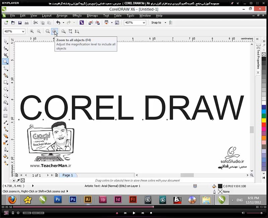Select the Text tool in toolbox

(5, 109)
